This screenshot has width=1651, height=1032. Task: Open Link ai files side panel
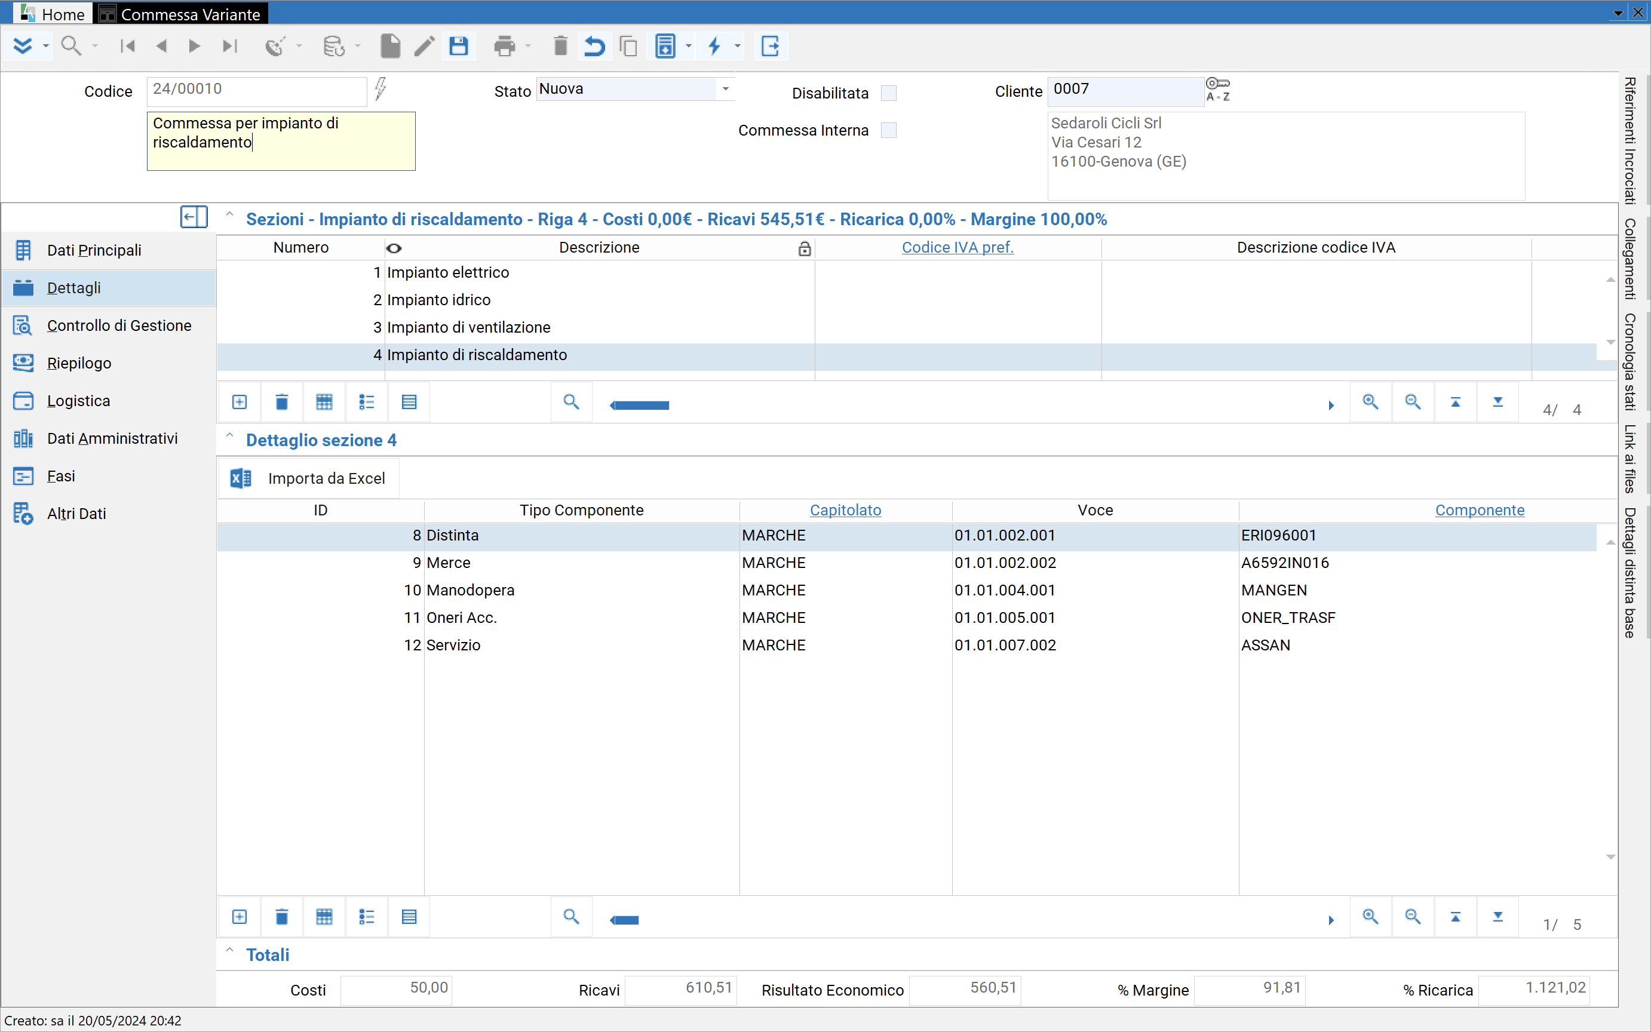coord(1630,459)
